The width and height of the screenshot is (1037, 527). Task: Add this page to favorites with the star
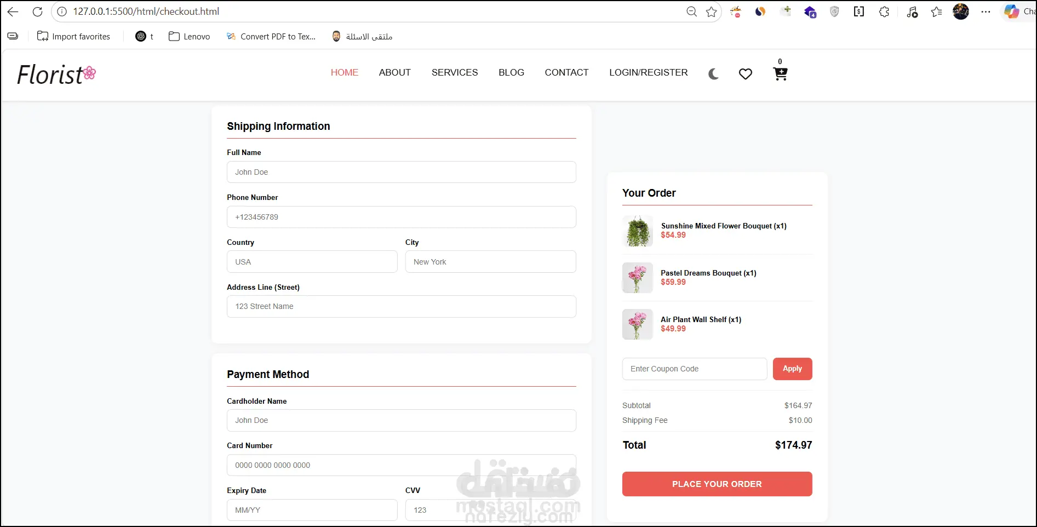pyautogui.click(x=712, y=12)
